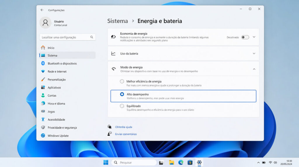The image size is (299, 167).
Task: Click the Início home icon
Action: pyautogui.click(x=43, y=48)
